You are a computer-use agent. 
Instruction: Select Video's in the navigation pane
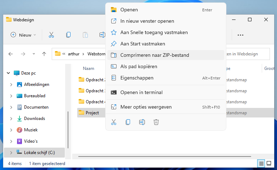coord(31,141)
